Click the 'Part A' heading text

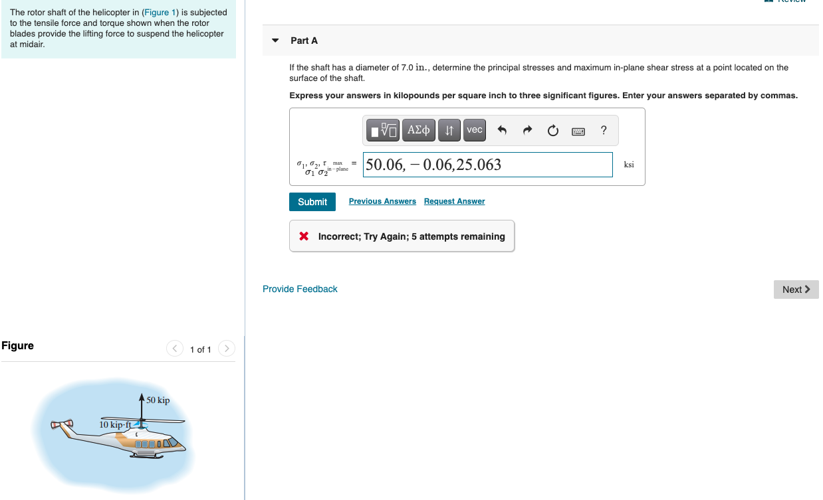point(304,41)
